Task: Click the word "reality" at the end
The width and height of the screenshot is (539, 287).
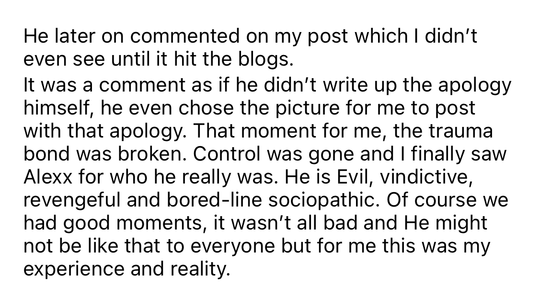Action: click(200, 268)
